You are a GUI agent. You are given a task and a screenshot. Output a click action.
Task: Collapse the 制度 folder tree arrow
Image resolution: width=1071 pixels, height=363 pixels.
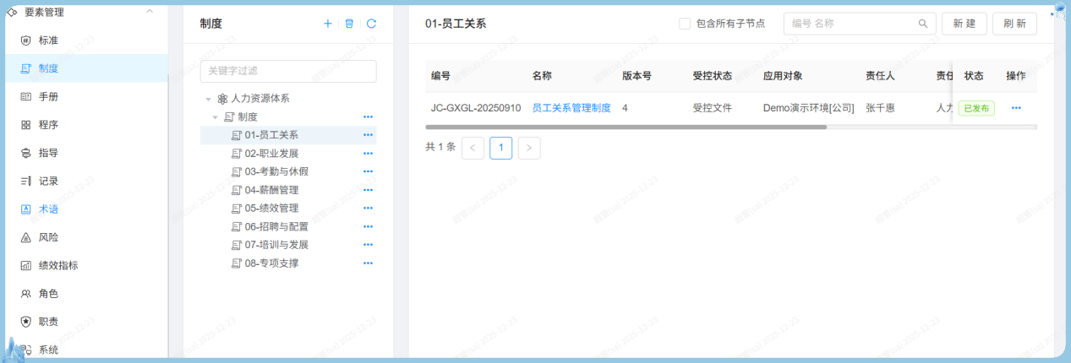pos(216,117)
